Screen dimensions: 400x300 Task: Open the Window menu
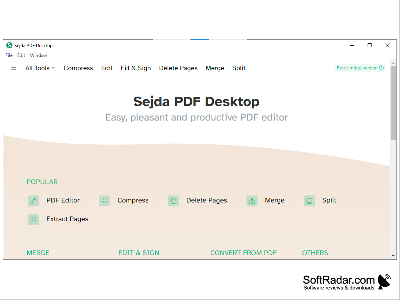point(39,55)
